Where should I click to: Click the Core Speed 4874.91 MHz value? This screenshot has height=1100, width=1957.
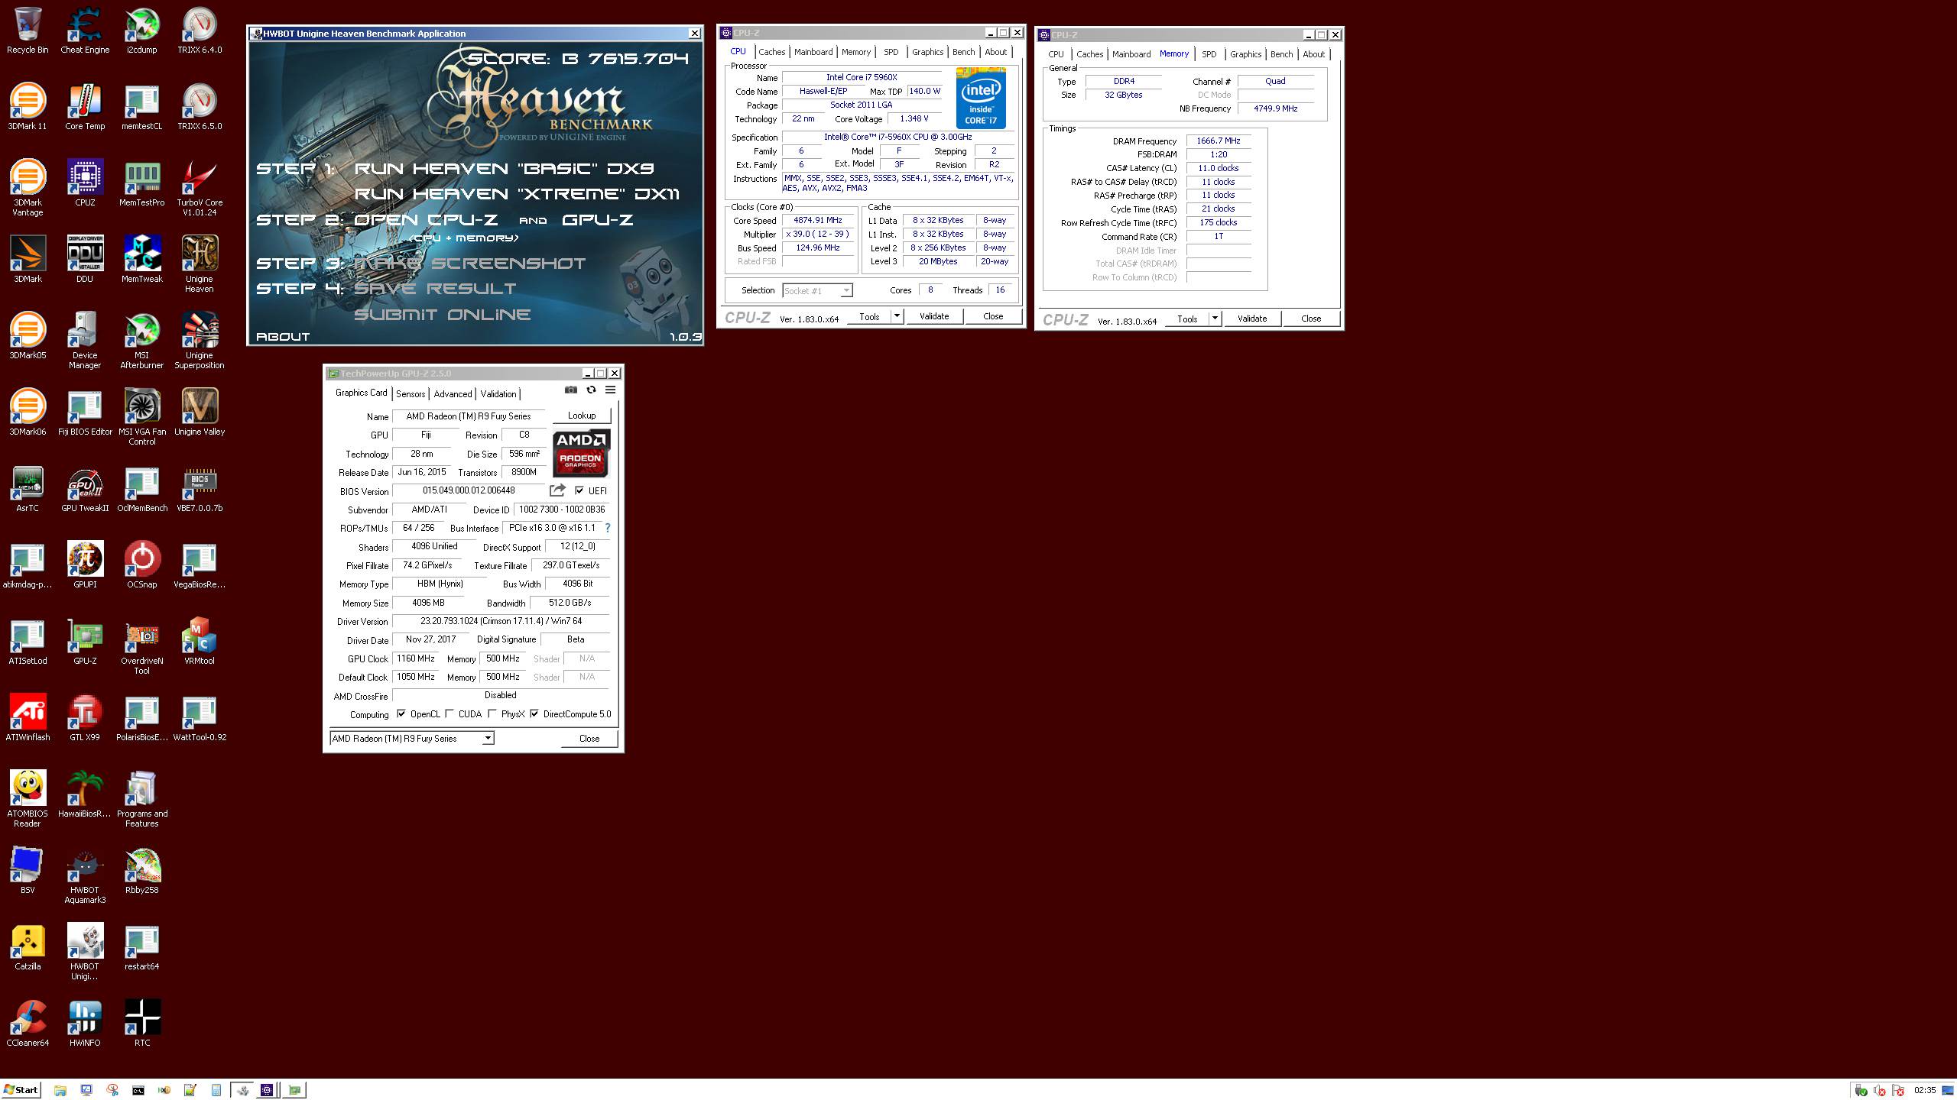click(x=817, y=220)
